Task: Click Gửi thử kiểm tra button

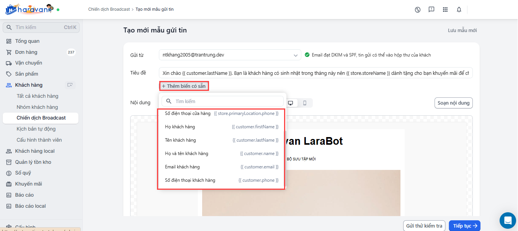Action: click(424, 226)
